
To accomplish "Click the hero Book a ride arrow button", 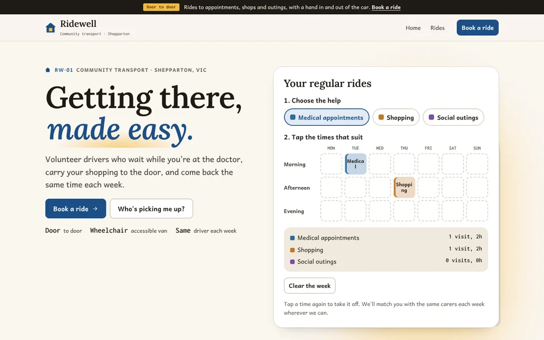I will click(75, 209).
